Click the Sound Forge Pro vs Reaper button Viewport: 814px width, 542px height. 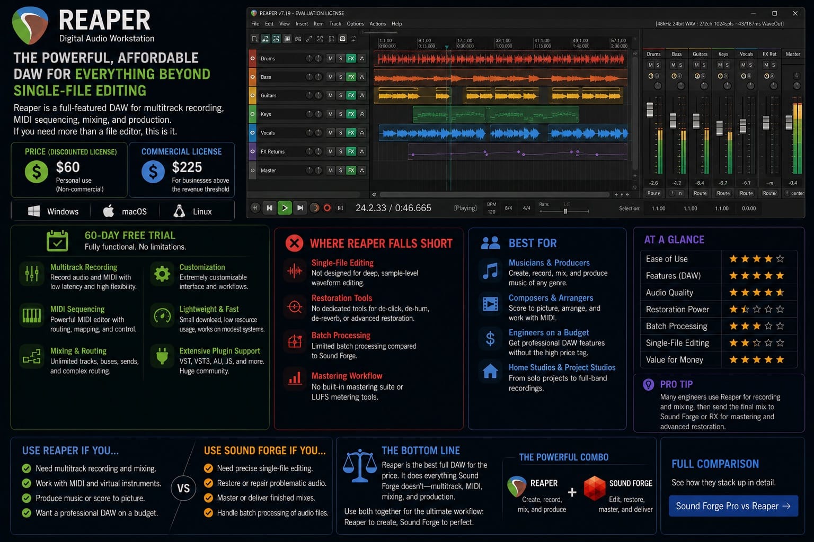(733, 506)
